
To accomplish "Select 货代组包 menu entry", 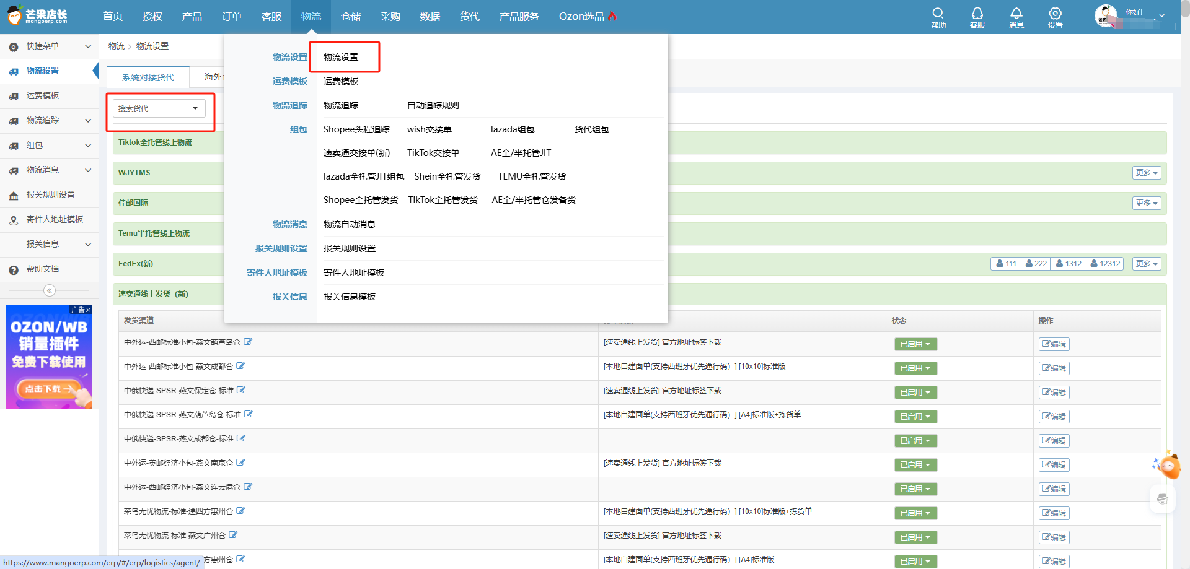I will coord(592,129).
